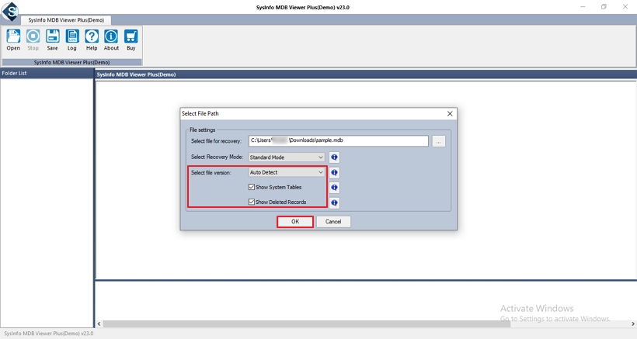Screen dimensions: 637x339
Task: Click the Folder List panel header
Action: 47,74
